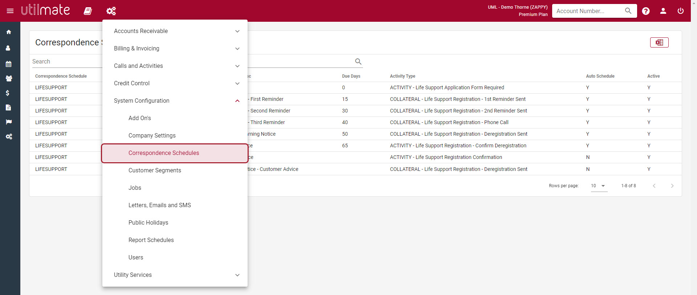Click the power logout icon
The image size is (697, 295).
[680, 11]
